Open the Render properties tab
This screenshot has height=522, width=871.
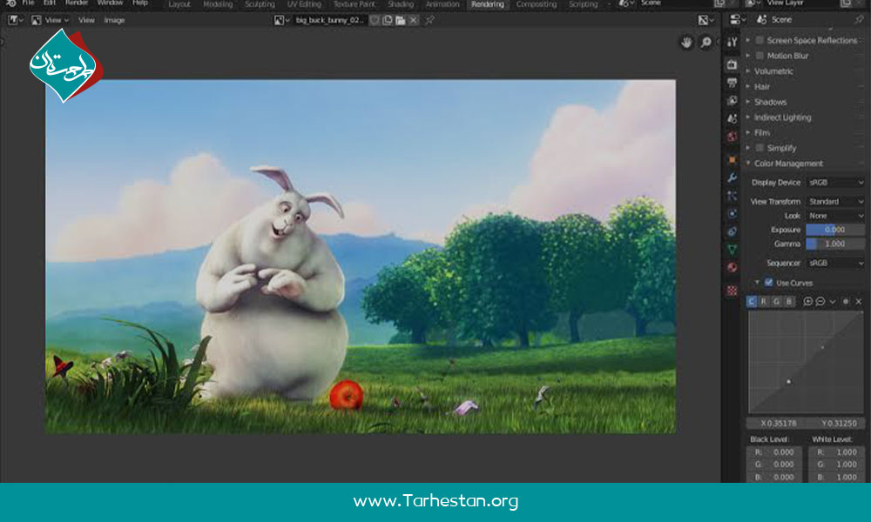click(x=733, y=64)
